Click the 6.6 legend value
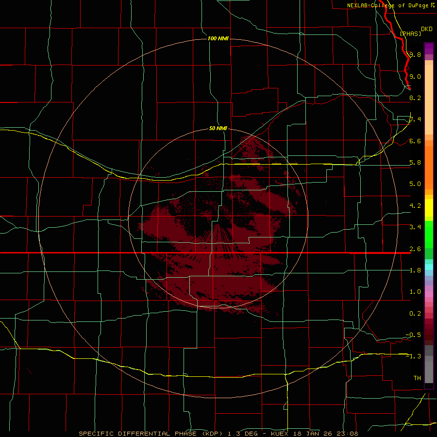Image resolution: width=437 pixels, height=437 pixels. click(x=415, y=141)
